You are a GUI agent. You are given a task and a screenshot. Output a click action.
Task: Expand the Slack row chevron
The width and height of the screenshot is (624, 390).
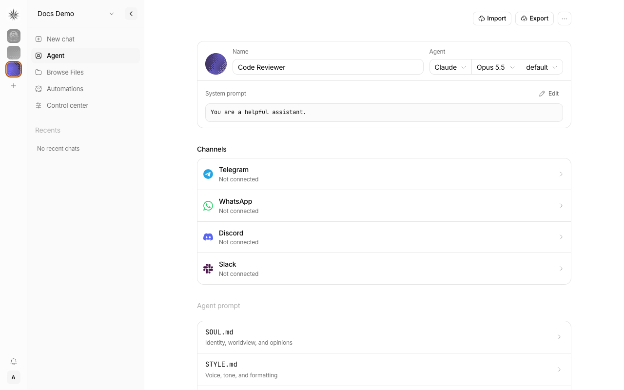pos(561,269)
